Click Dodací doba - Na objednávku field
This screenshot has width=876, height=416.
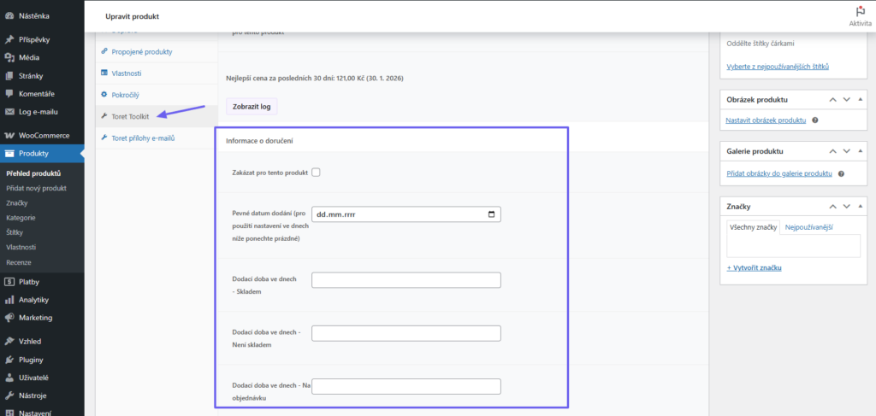click(406, 386)
